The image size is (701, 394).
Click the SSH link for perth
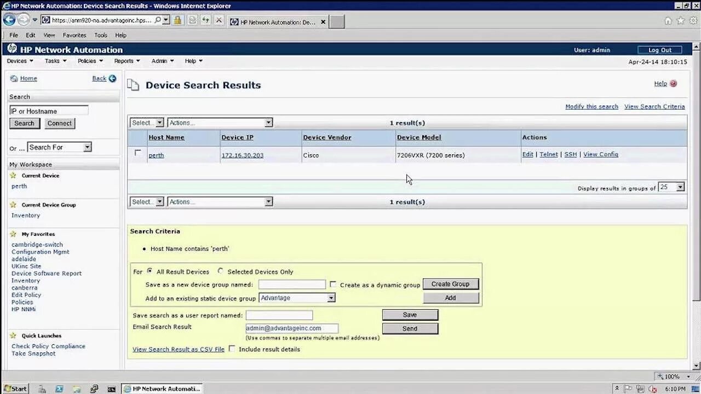[x=571, y=154]
